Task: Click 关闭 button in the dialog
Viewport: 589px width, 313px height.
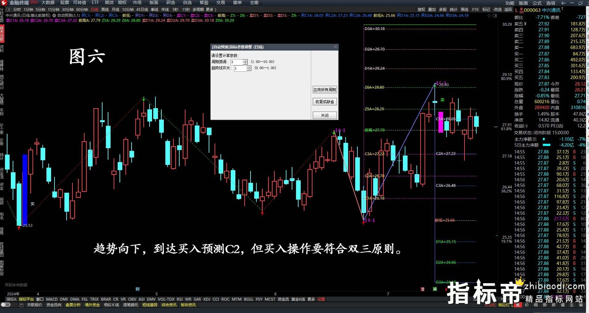Action: pos(325,115)
